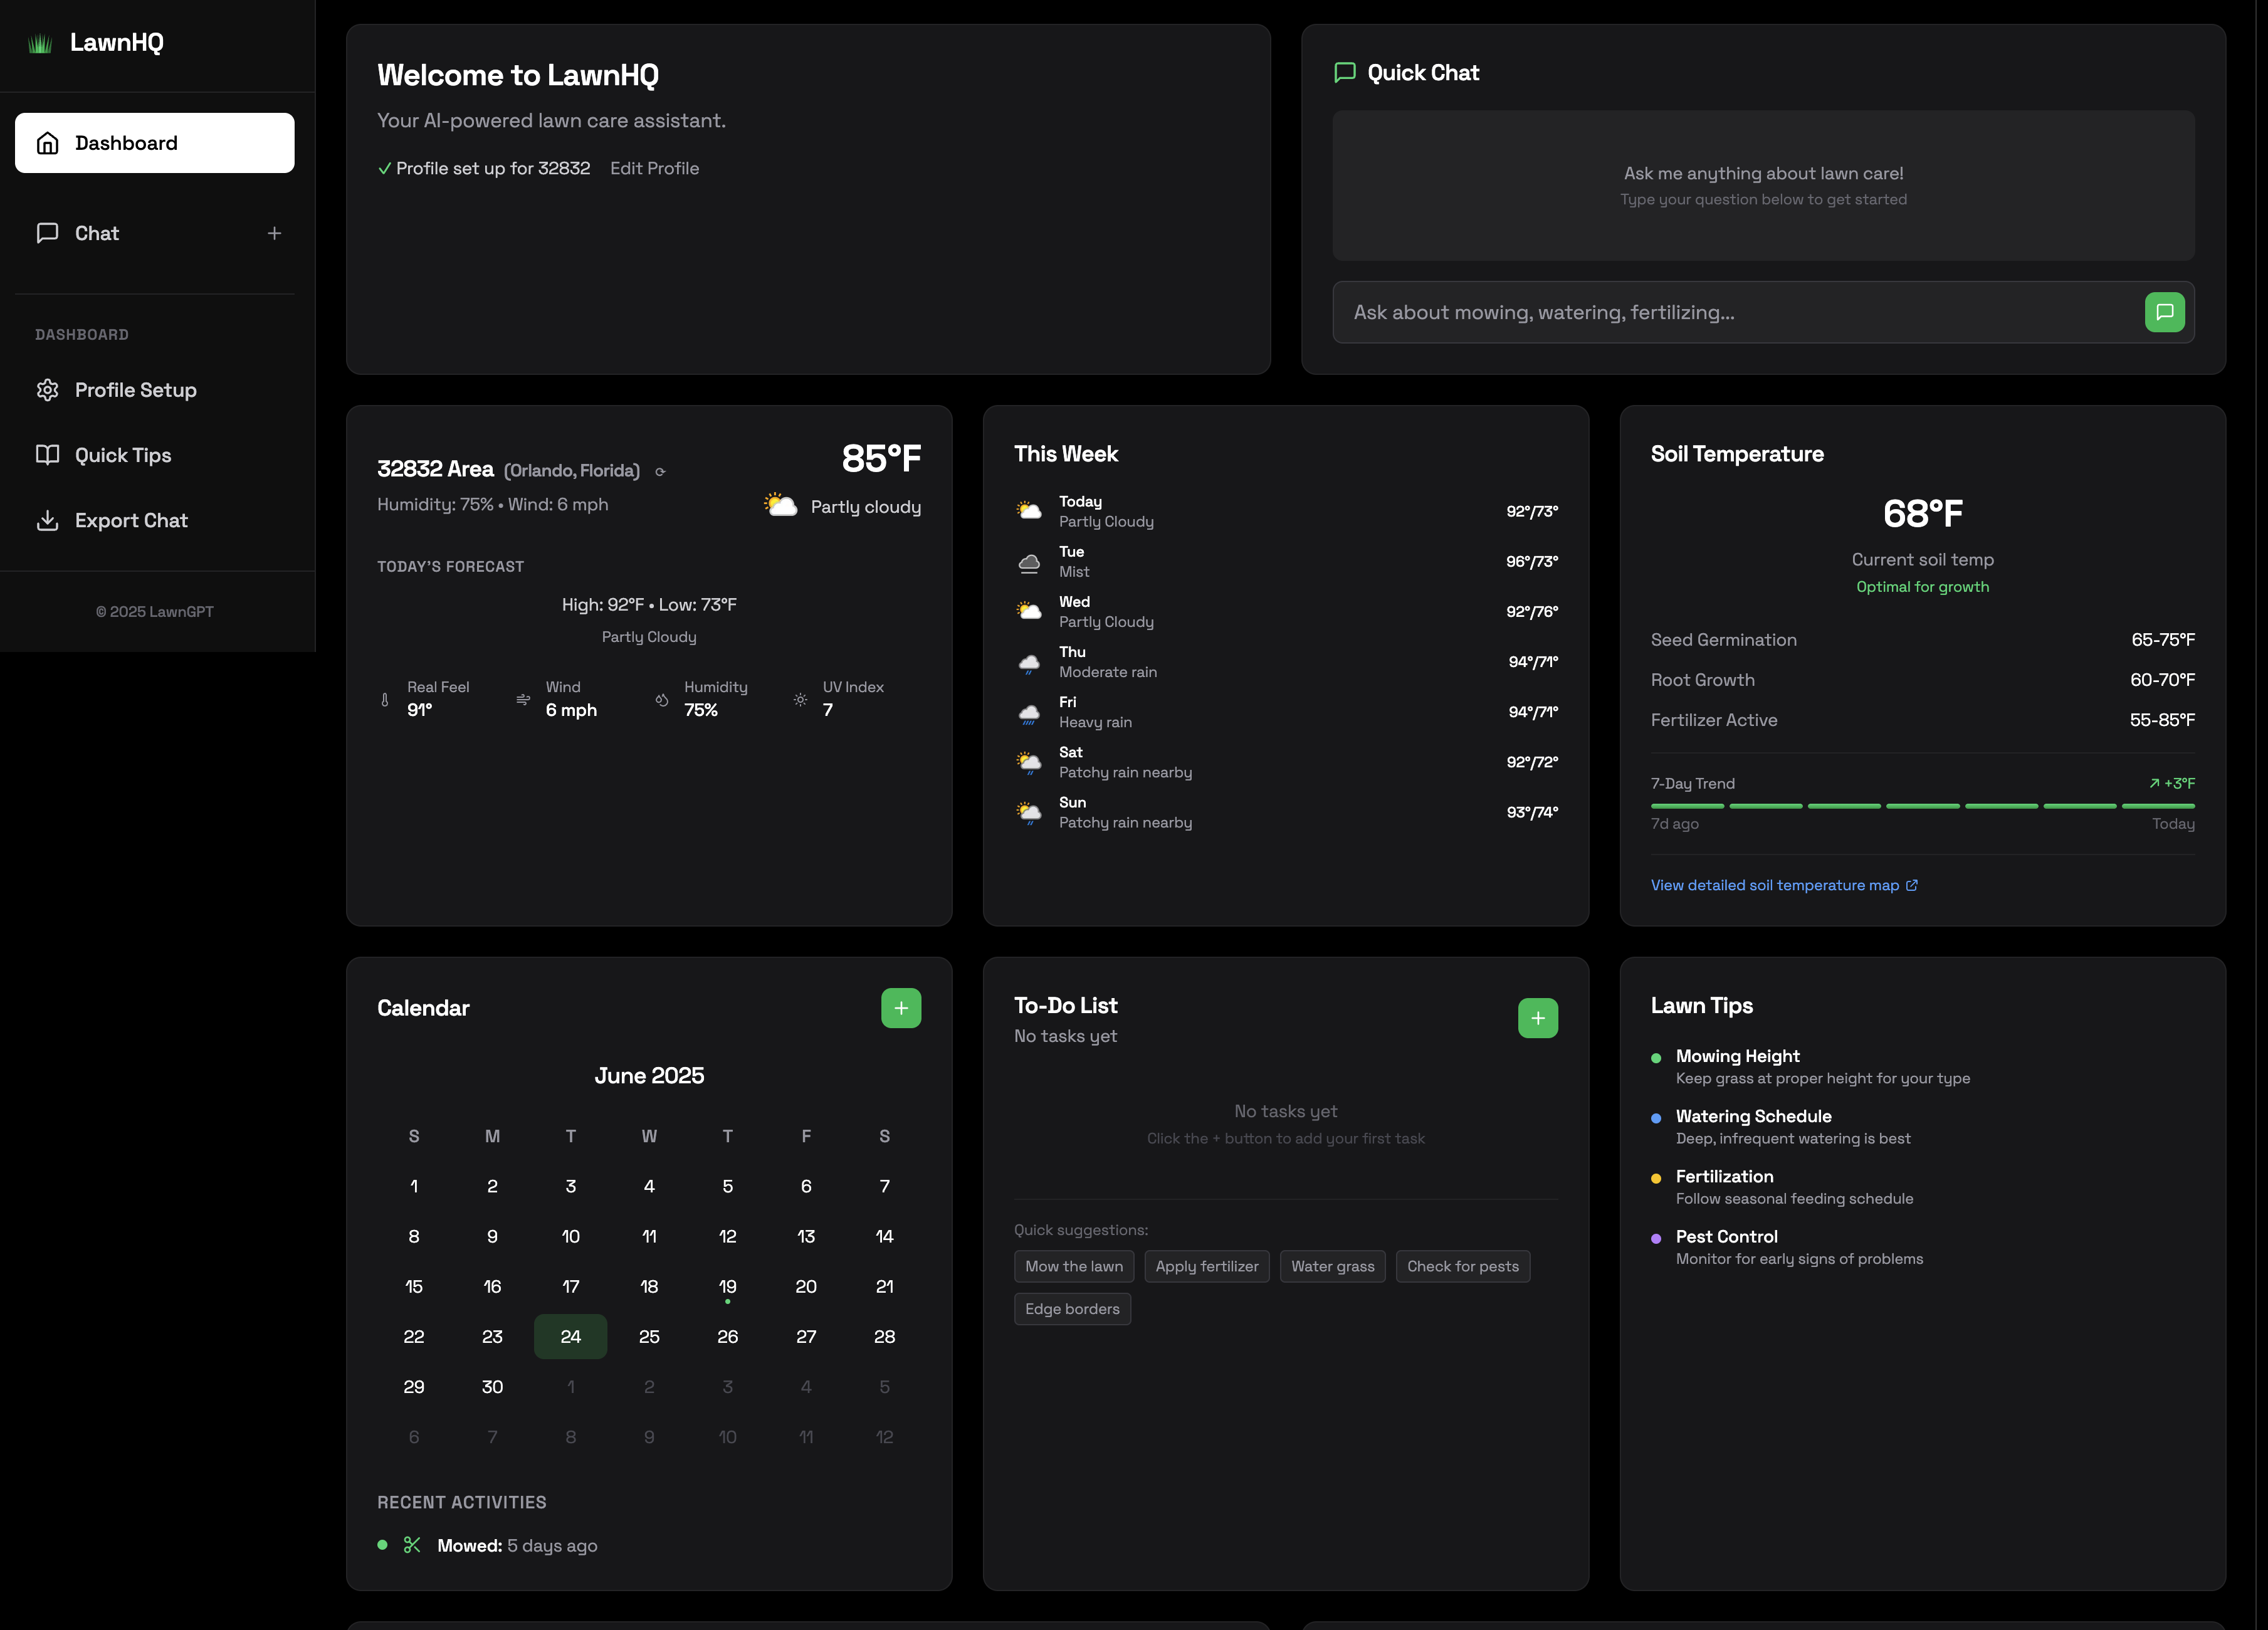Select the "Apply fertilizer" suggestion chip

(x=1207, y=1266)
